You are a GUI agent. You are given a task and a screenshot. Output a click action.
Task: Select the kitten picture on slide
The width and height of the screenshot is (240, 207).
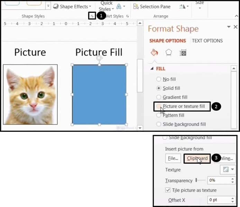[30, 94]
